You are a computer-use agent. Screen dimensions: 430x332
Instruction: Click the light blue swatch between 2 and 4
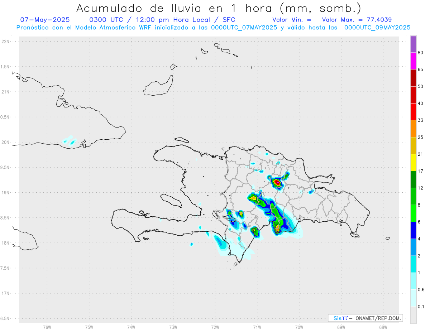point(413,247)
